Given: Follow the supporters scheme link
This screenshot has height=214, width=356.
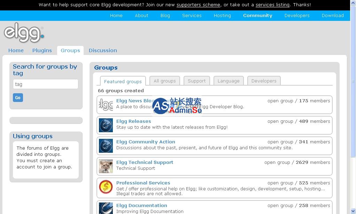Looking at the screenshot, I should coord(199,5).
